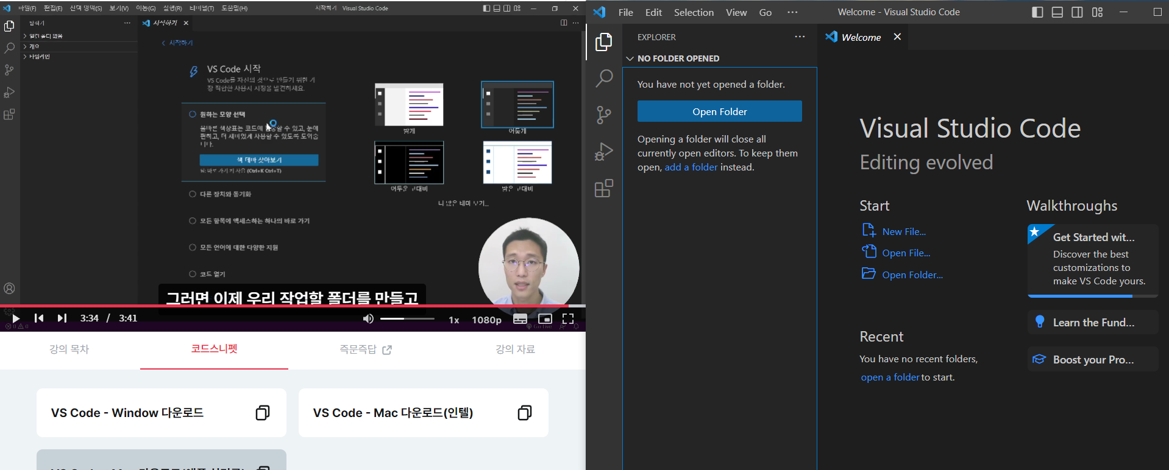Change the 1x playback speed
The image size is (1169, 470).
pos(454,320)
